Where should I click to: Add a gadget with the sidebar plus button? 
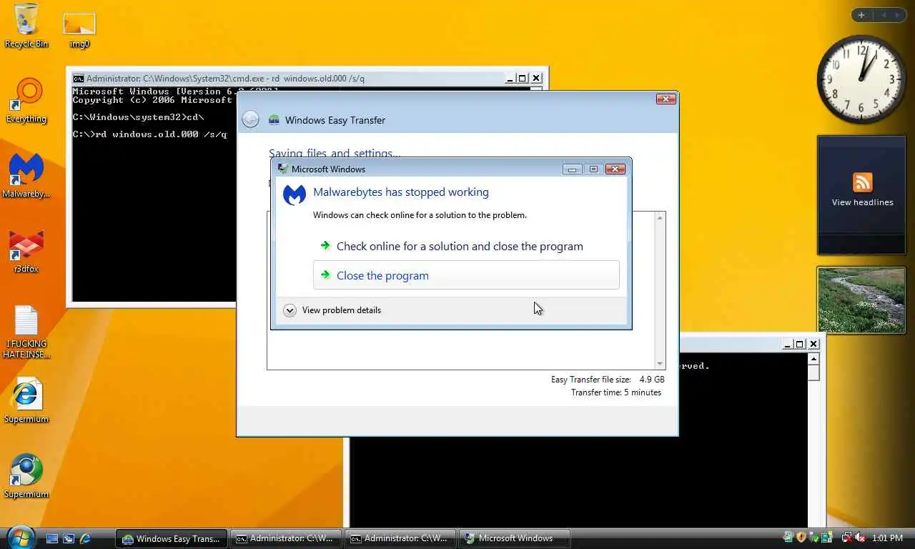coord(861,15)
